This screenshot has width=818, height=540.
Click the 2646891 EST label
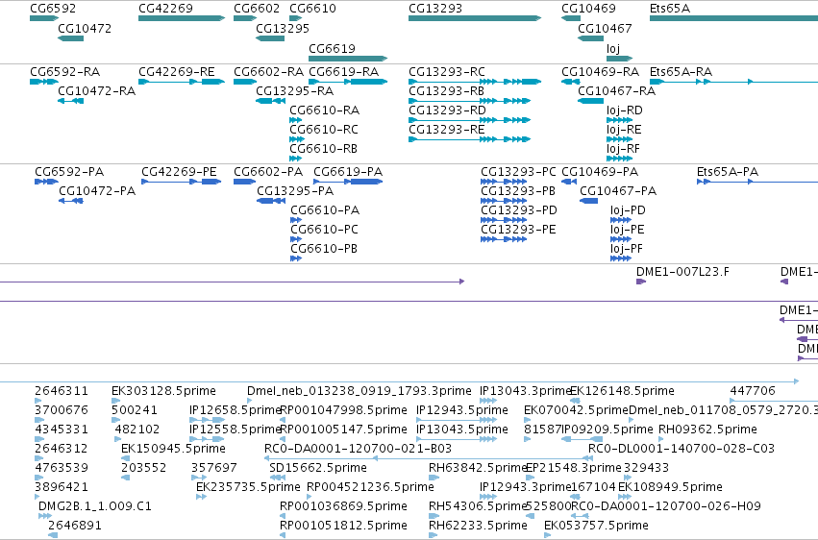(x=75, y=526)
